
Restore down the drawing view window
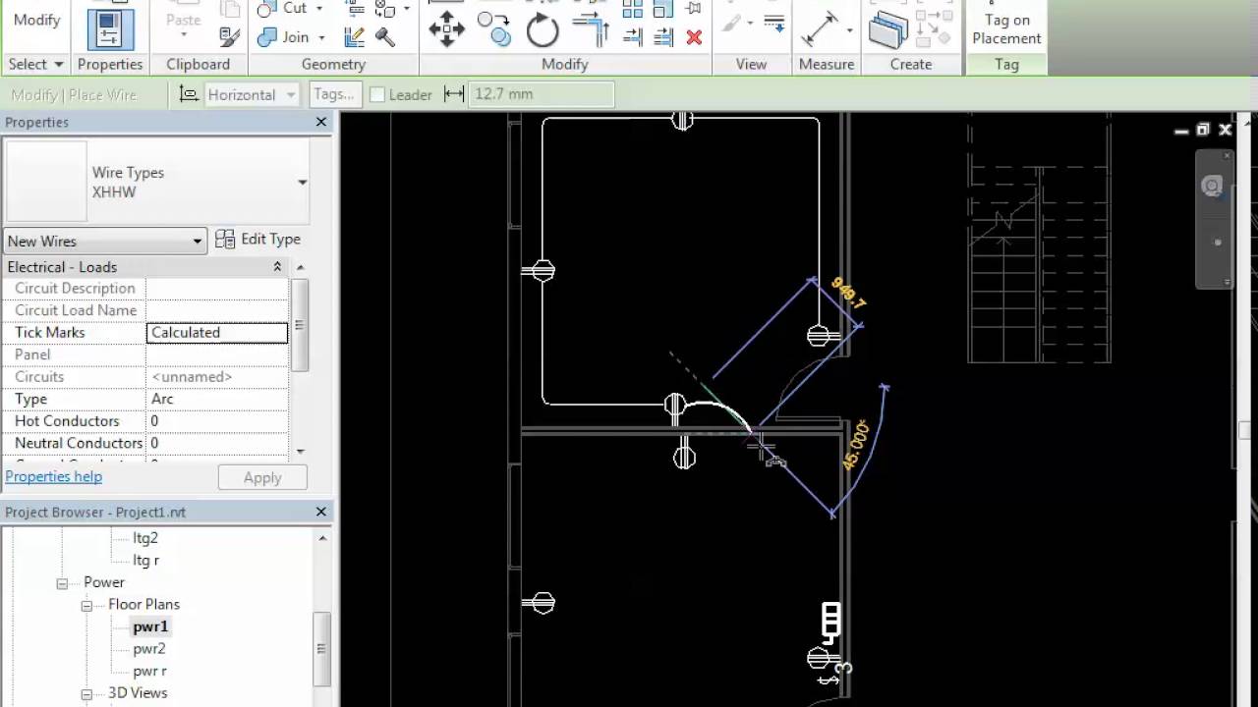click(1202, 130)
